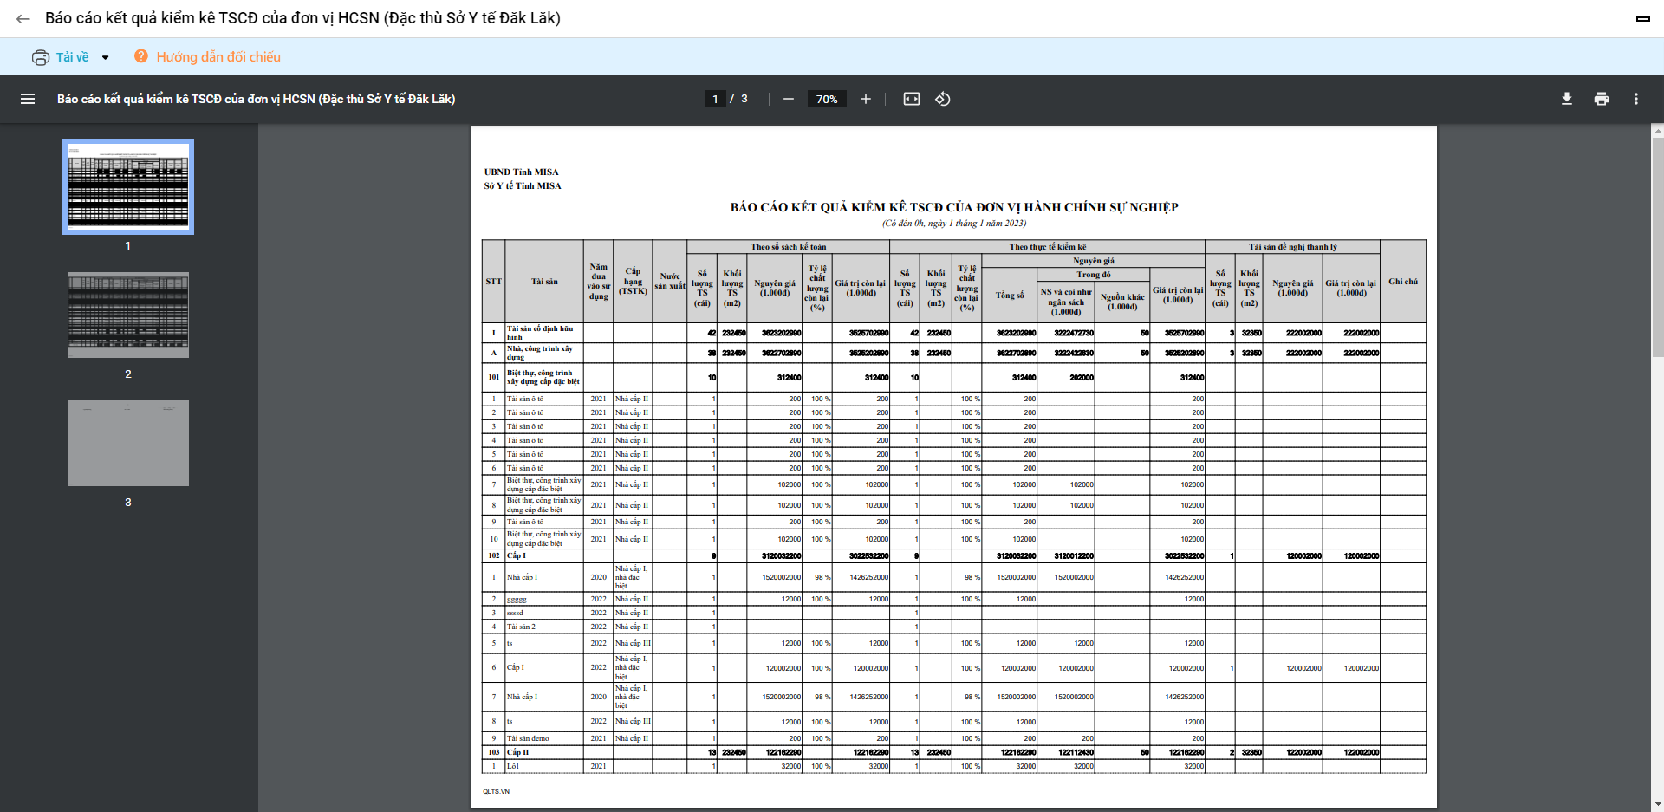Click the 'STT' column header
The width and height of the screenshot is (1664, 812).
click(x=494, y=282)
